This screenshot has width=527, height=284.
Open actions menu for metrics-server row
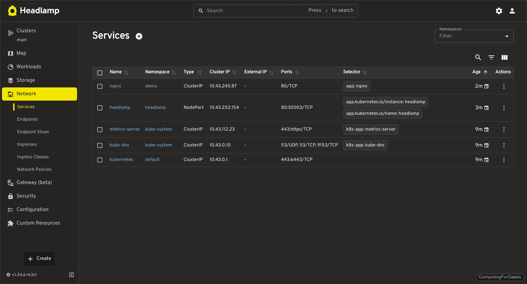coord(504,130)
